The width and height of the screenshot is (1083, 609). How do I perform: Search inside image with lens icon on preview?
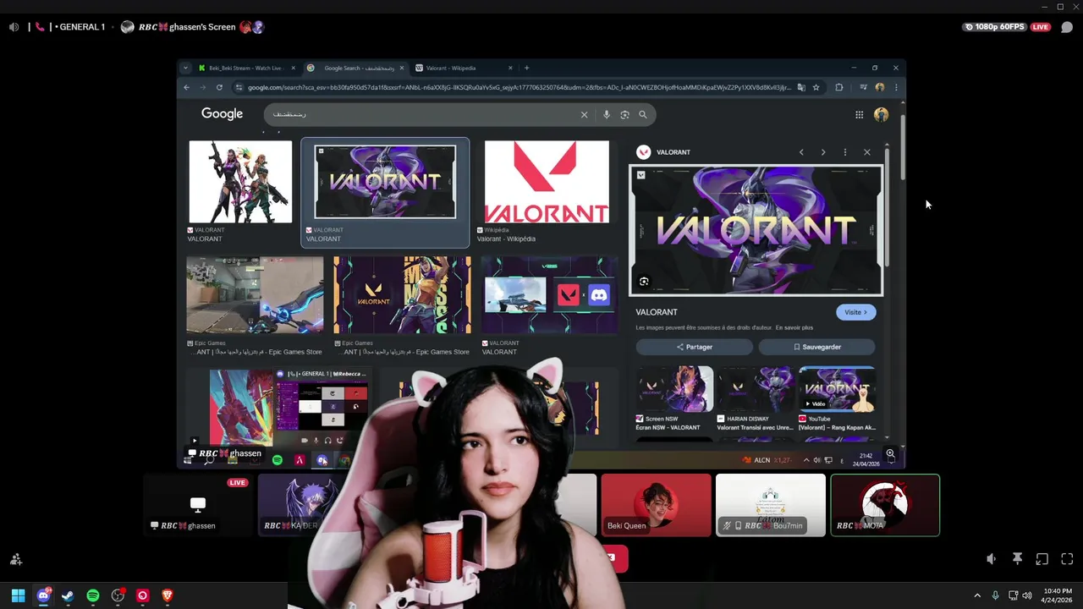point(644,282)
